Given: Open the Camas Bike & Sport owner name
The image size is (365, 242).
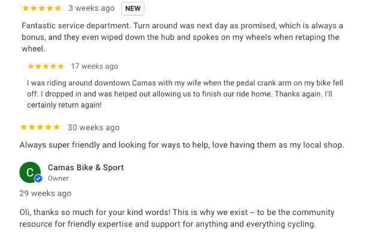Looking at the screenshot, I should 86,167.
